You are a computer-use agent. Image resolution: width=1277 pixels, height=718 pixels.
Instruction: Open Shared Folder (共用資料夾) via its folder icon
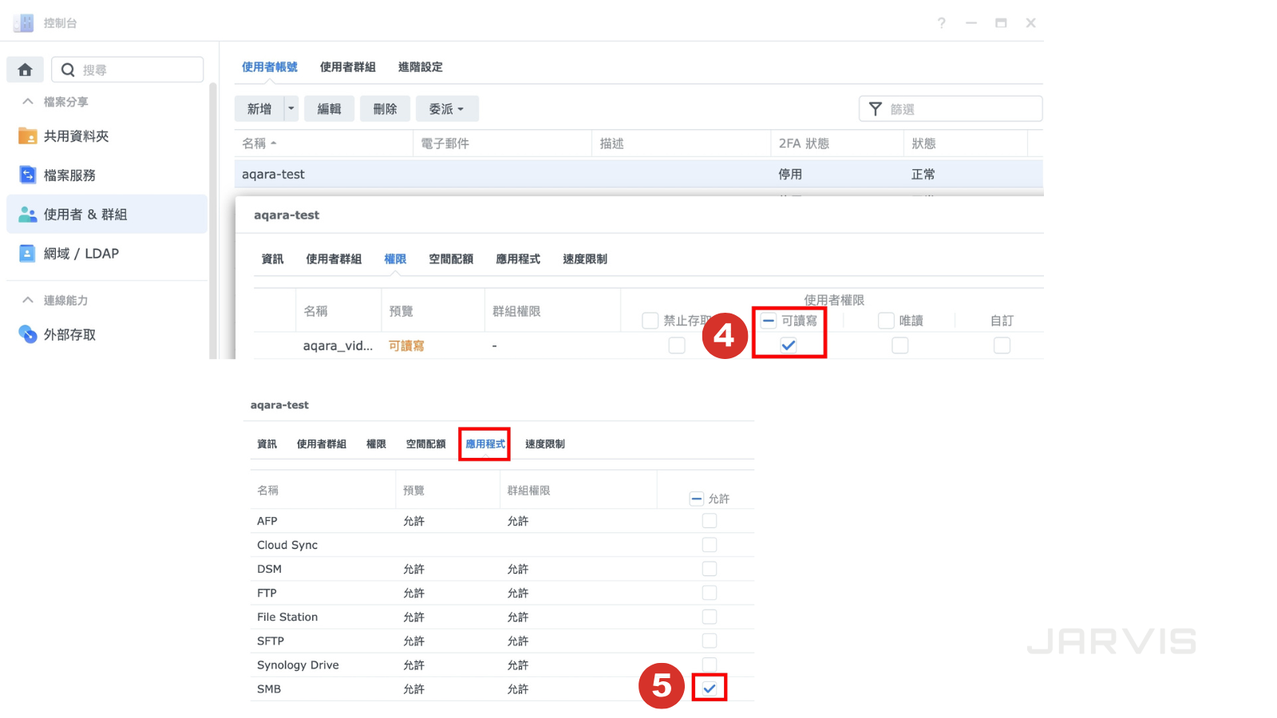pos(27,136)
